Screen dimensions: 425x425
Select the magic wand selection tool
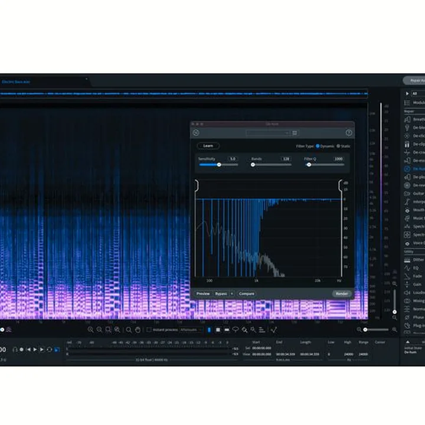(x=253, y=329)
